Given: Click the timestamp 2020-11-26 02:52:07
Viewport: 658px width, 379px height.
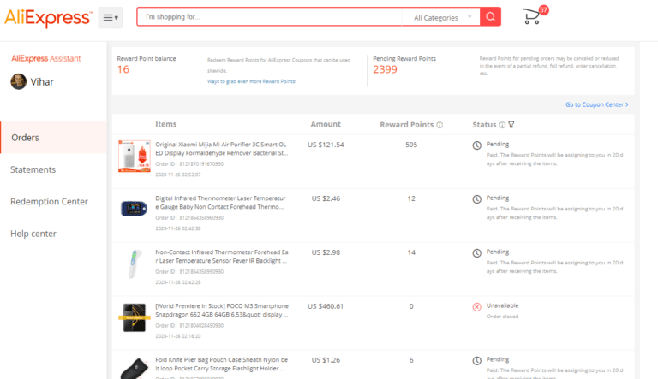Looking at the screenshot, I should (x=178, y=175).
